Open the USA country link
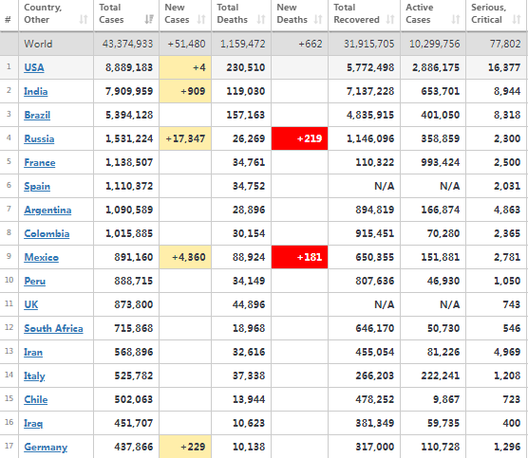This screenshot has height=458, width=528. coord(34,67)
